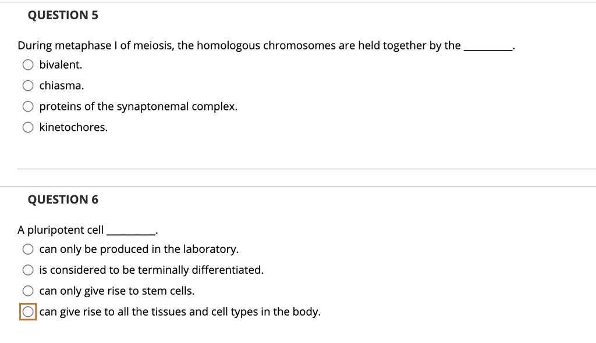
Task: Choose "can only give rise to stem cells"
Action: point(27,291)
